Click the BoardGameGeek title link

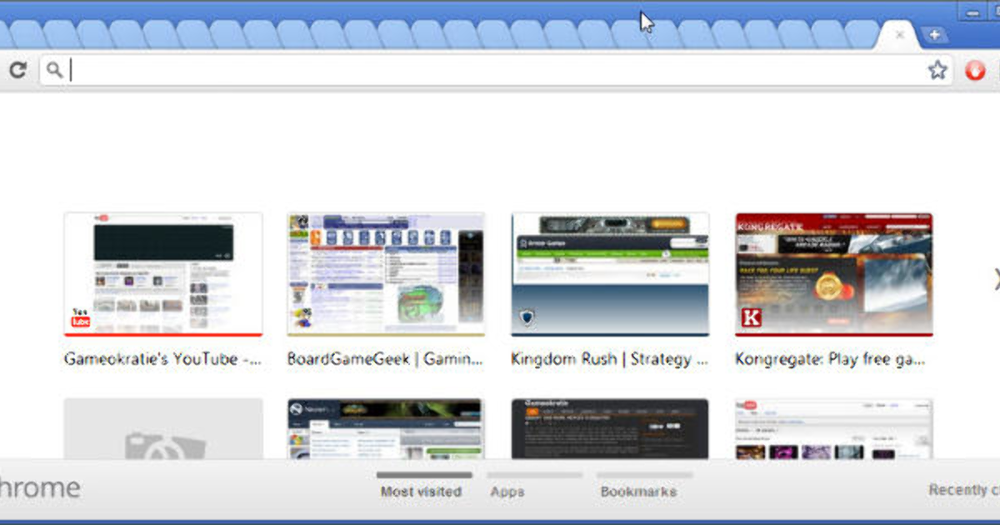coord(385,359)
